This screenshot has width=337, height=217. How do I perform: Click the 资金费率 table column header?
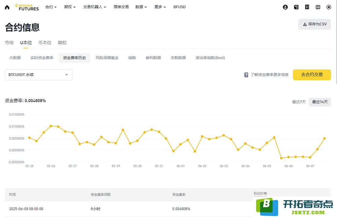179,194
